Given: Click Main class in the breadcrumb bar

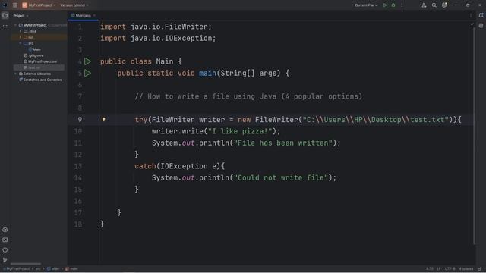Looking at the screenshot, I should tap(53, 269).
